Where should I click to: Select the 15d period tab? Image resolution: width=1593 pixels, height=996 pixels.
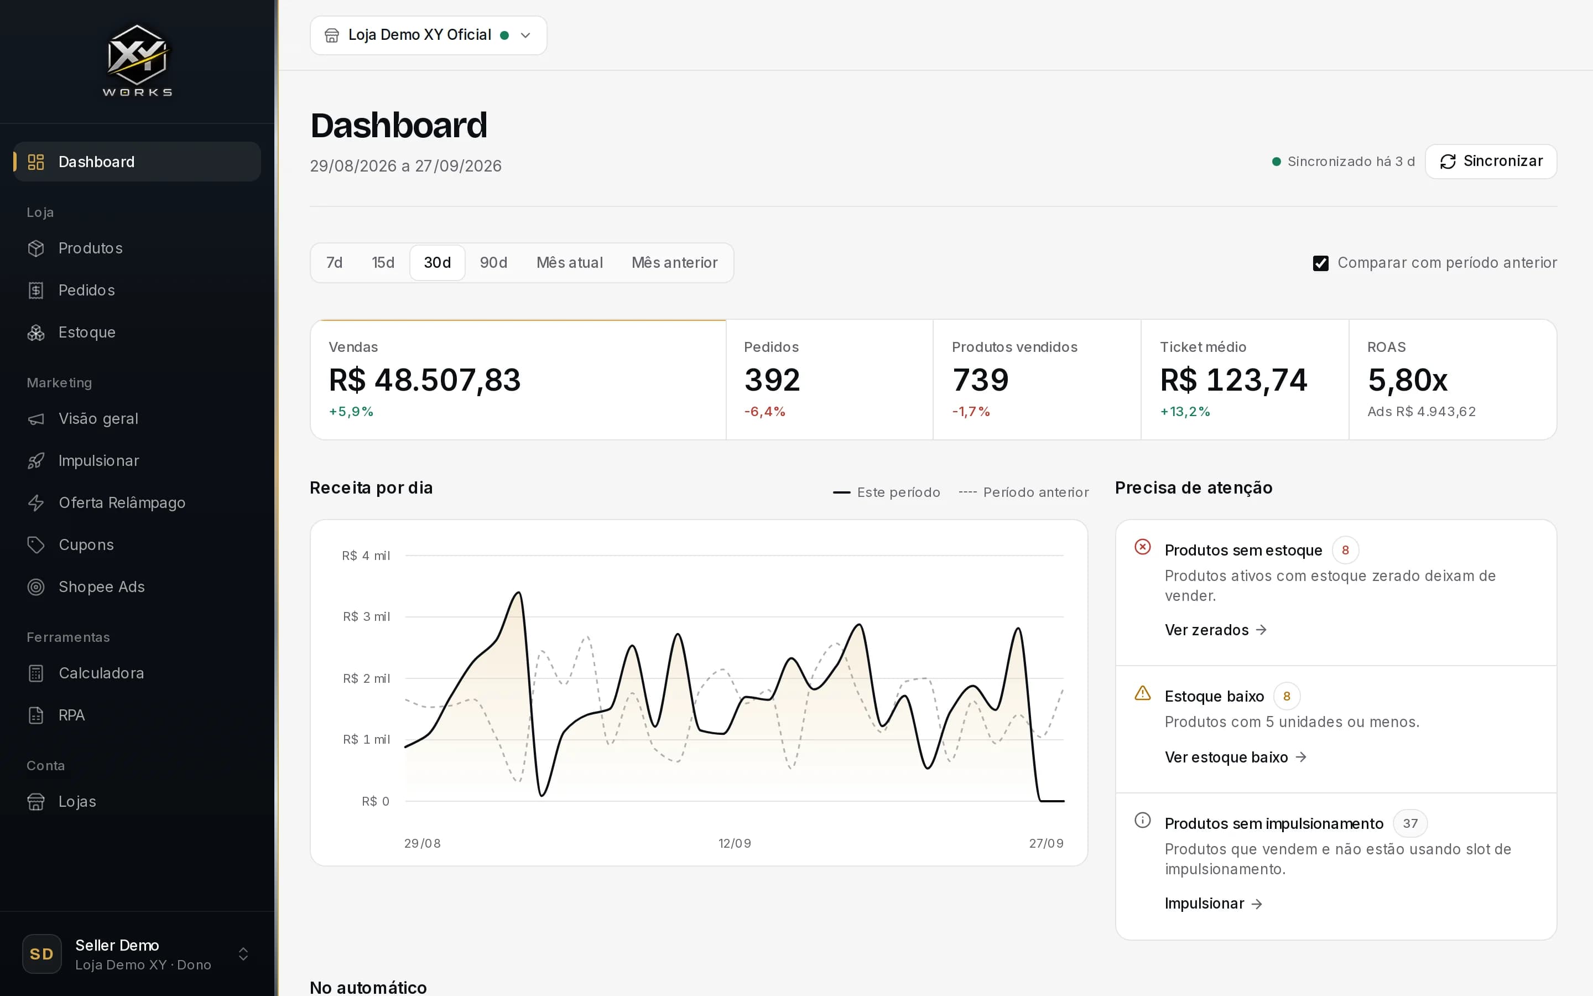tap(383, 263)
